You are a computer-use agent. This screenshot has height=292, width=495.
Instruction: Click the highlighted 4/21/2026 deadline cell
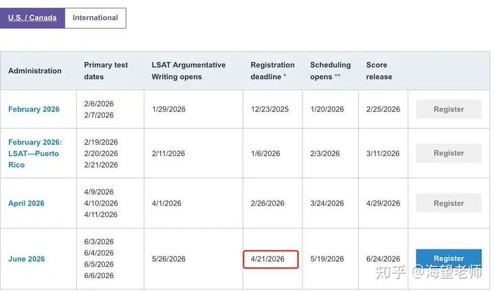[x=271, y=260]
